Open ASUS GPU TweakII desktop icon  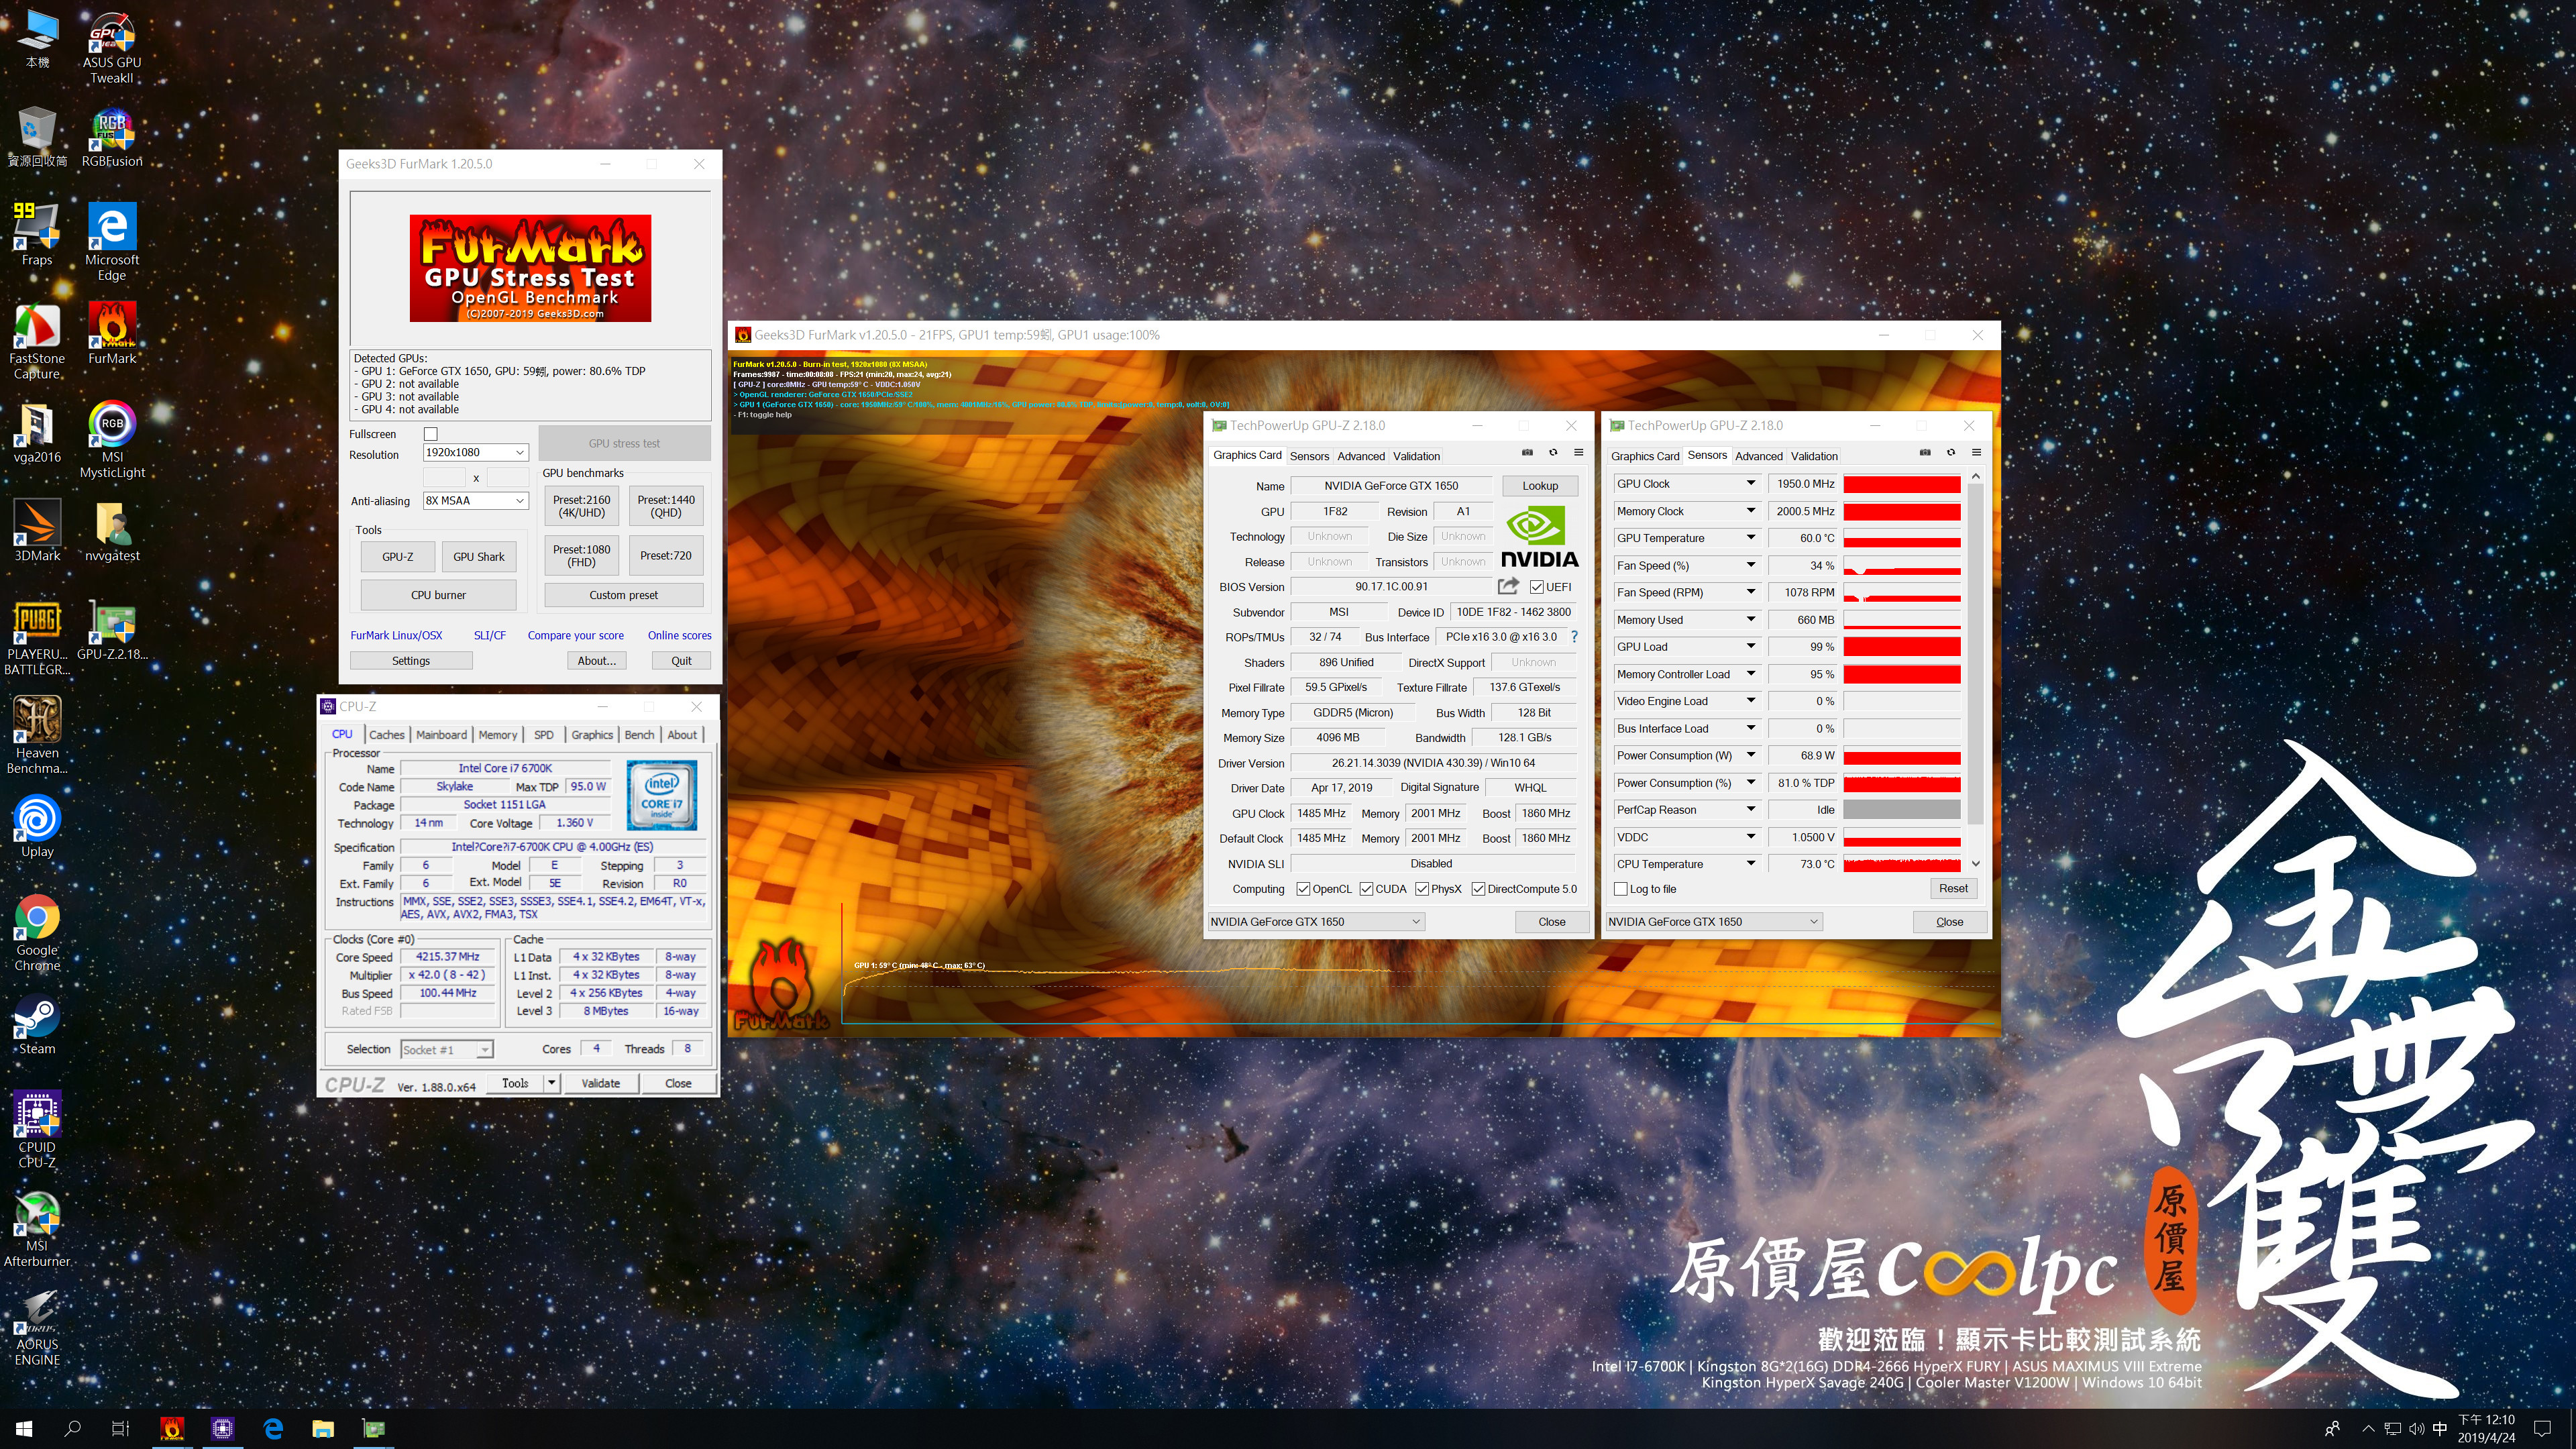[112, 48]
